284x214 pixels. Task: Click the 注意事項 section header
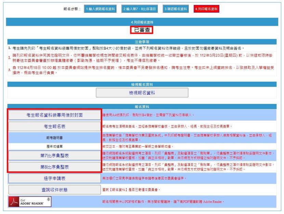(142, 42)
